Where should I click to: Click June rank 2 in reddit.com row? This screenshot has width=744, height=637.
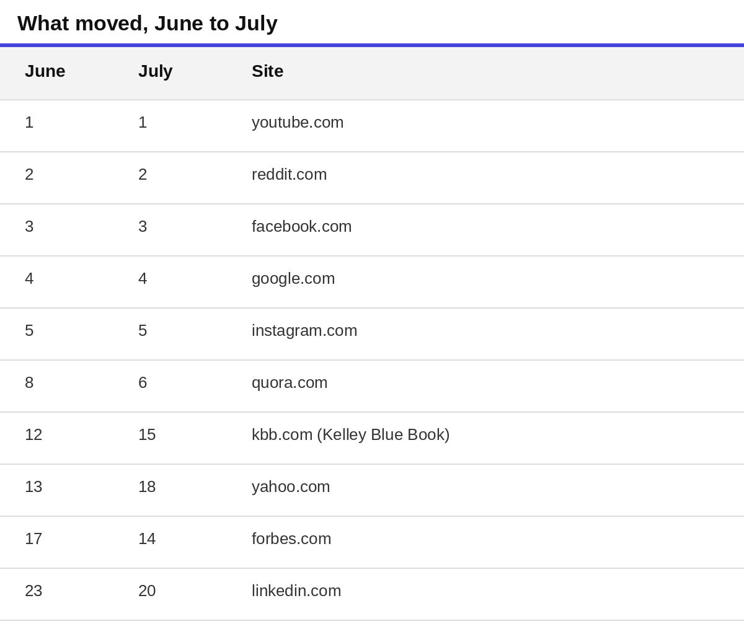pos(29,175)
